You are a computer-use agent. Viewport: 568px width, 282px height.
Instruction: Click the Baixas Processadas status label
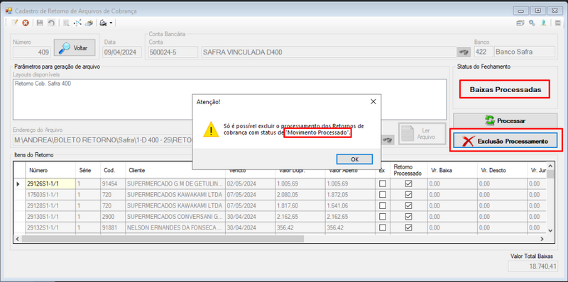click(505, 89)
